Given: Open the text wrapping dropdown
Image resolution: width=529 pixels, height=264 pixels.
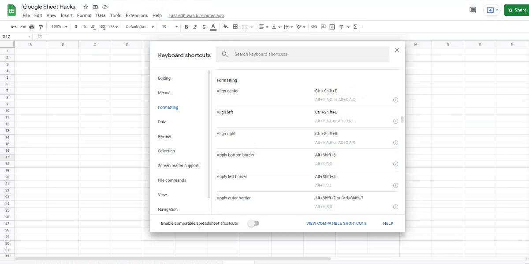Looking at the screenshot, I should tap(288, 27).
